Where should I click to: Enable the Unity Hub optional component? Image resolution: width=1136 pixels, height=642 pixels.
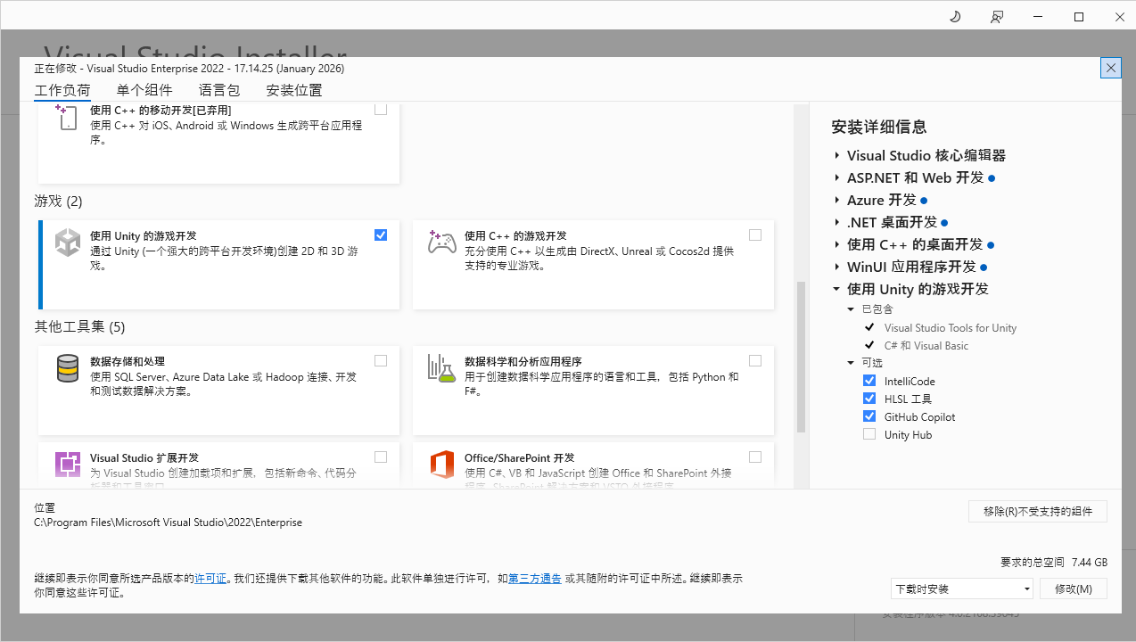[869, 434]
